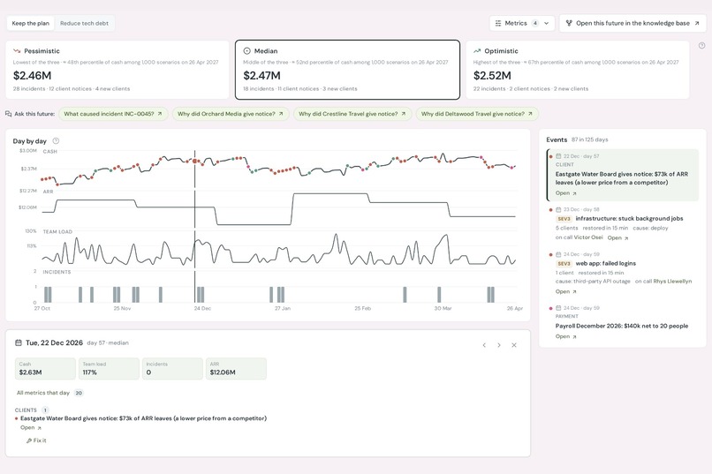Viewport: 712px width, 474px height.
Task: Expand All metrics that day
Action: click(49, 393)
